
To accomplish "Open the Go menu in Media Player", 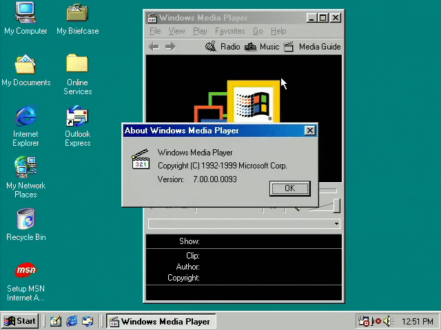I will point(258,31).
